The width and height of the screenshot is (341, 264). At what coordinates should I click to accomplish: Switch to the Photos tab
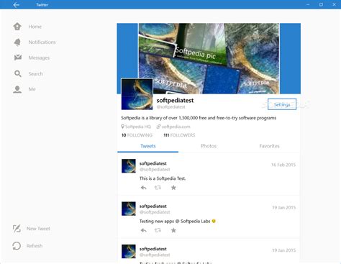(209, 146)
